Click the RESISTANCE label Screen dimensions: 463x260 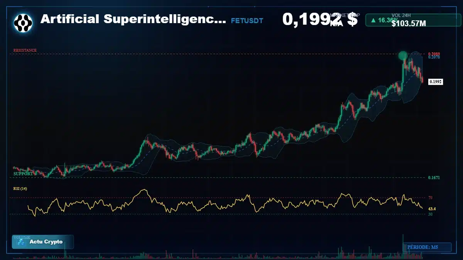coord(25,50)
